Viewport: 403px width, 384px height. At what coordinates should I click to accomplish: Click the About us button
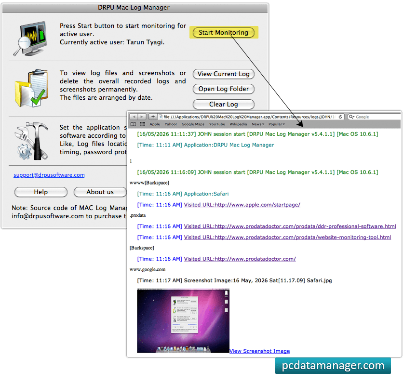[100, 192]
